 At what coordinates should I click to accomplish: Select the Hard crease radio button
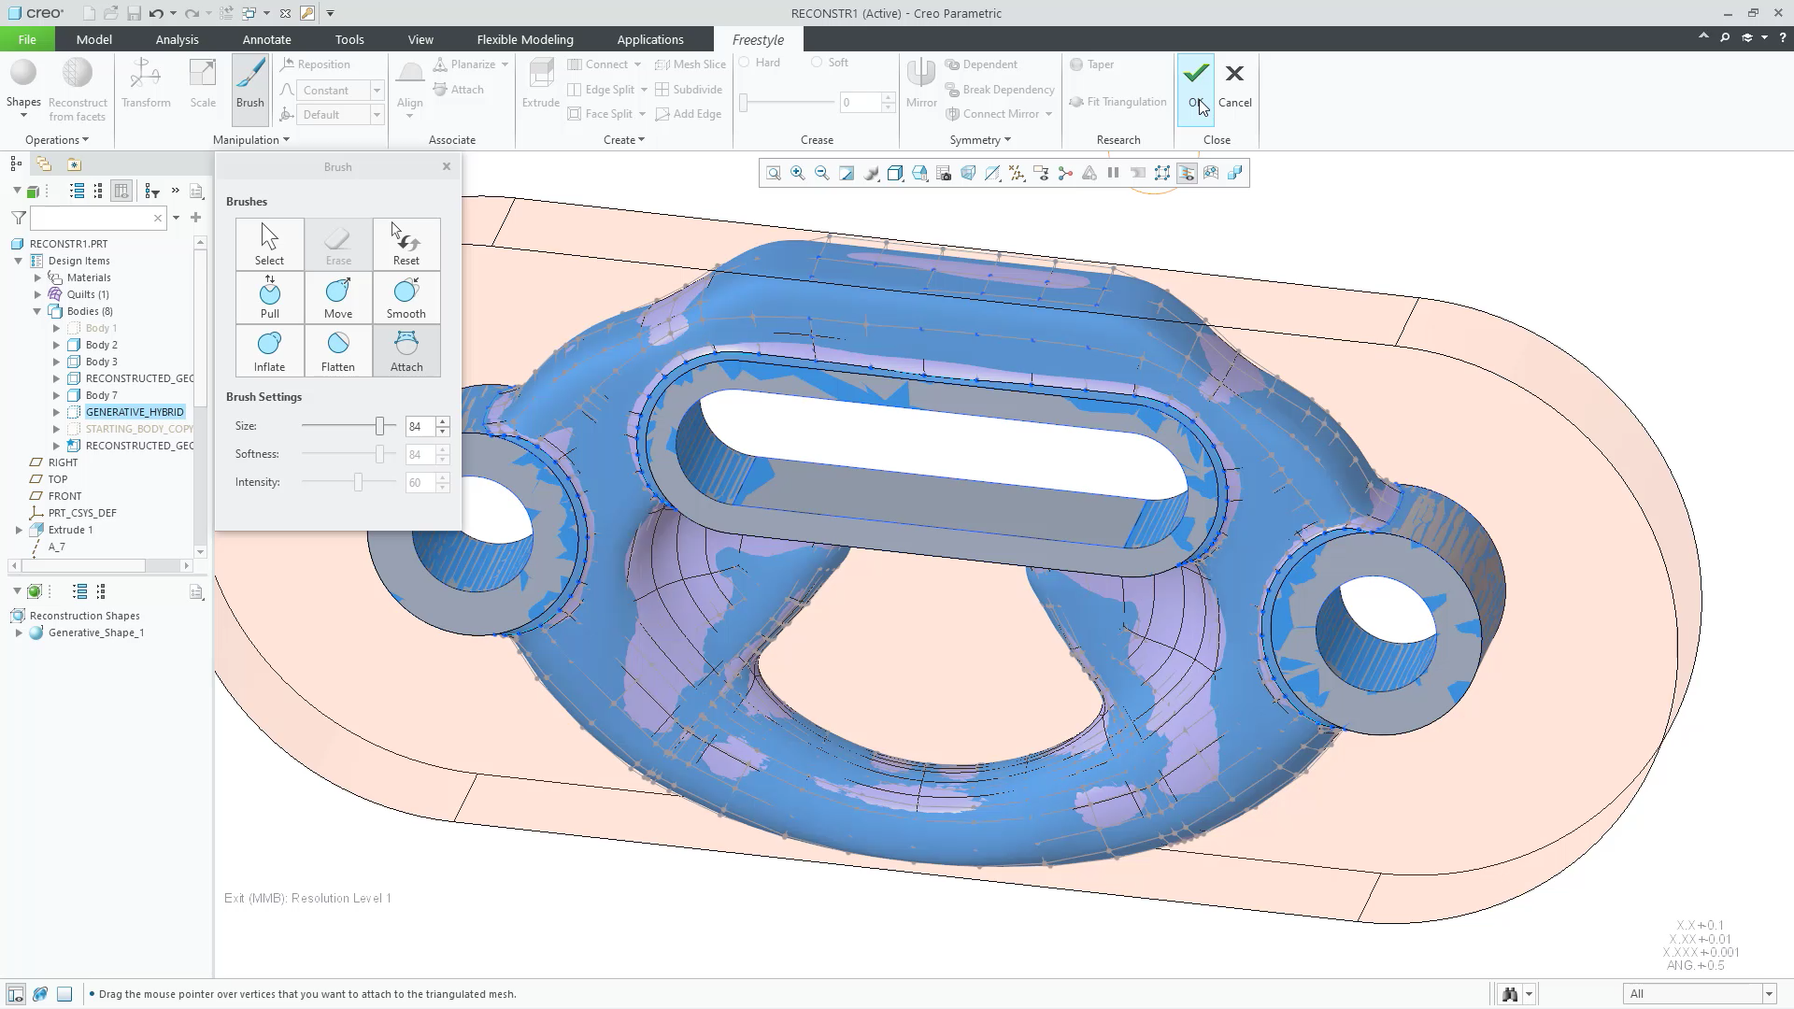coord(745,63)
